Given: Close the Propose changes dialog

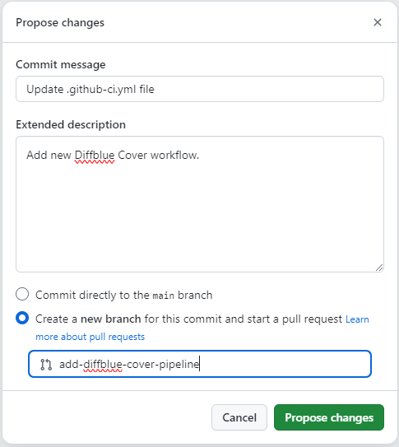Looking at the screenshot, I should 378,22.
